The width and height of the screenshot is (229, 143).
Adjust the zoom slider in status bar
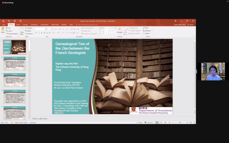coord(180,122)
